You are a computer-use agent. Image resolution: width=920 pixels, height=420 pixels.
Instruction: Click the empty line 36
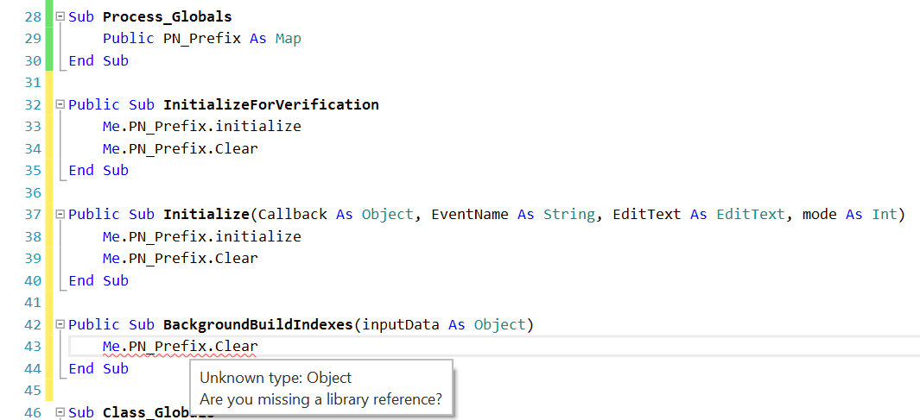(x=346, y=192)
